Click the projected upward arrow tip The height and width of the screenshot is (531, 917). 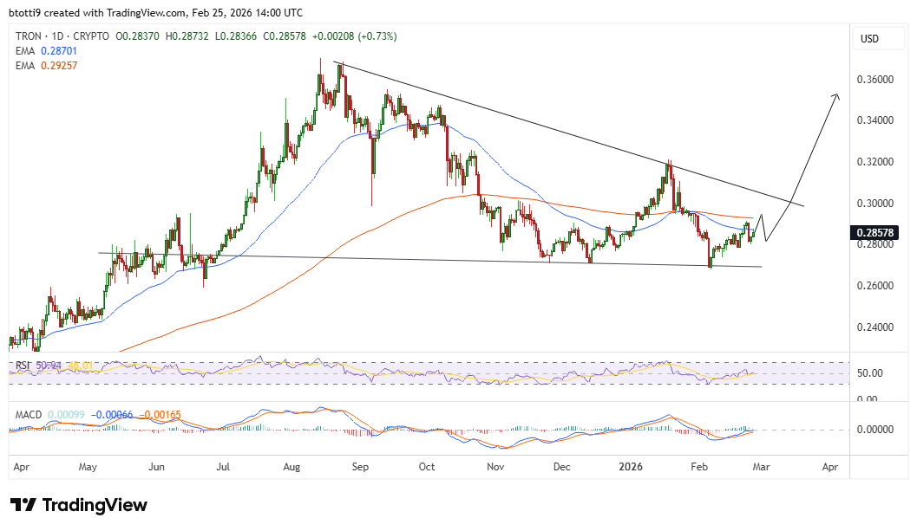[x=837, y=95]
